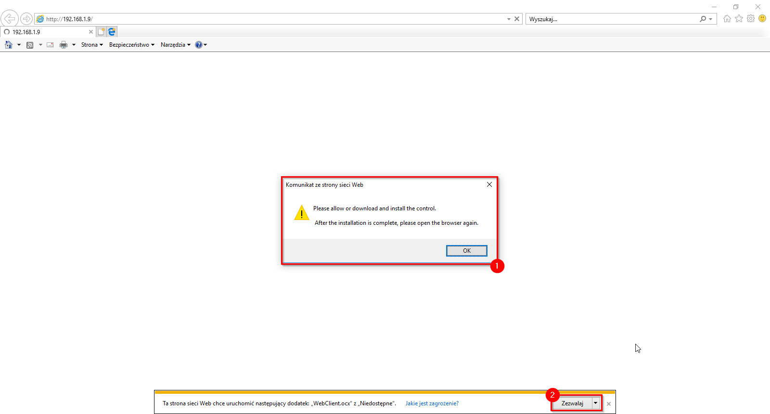
Task: Click the browser Back arrow button
Action: click(x=9, y=19)
